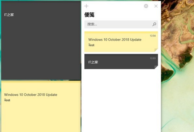Click struck-through Test text in yellow sticky note window
The height and width of the screenshot is (132, 194).
[x=7, y=100]
